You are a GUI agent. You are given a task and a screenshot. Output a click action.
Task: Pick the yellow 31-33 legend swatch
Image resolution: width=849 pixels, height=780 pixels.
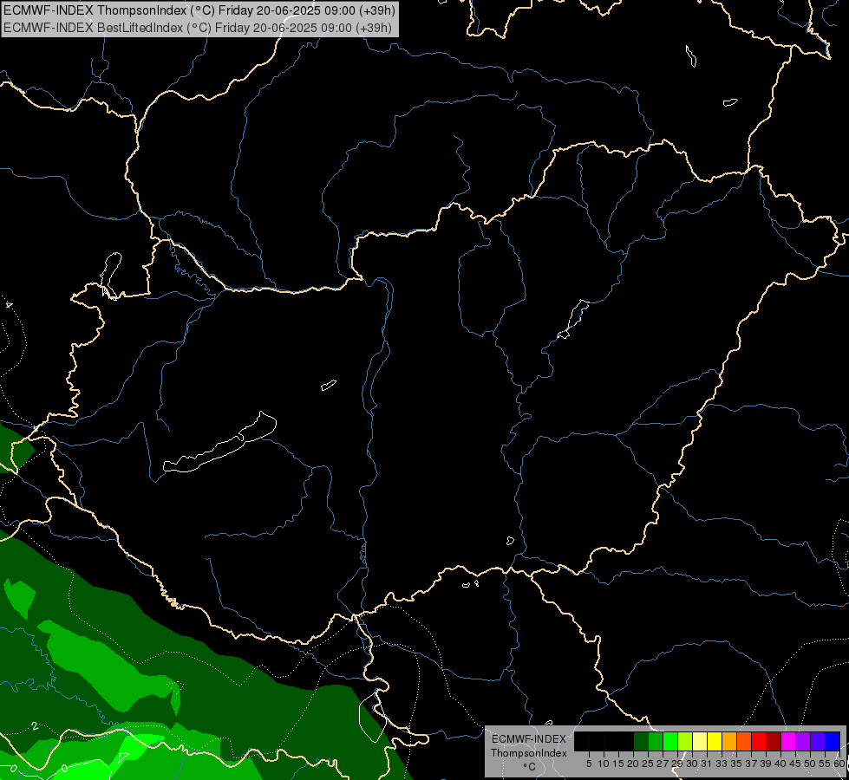coord(715,741)
